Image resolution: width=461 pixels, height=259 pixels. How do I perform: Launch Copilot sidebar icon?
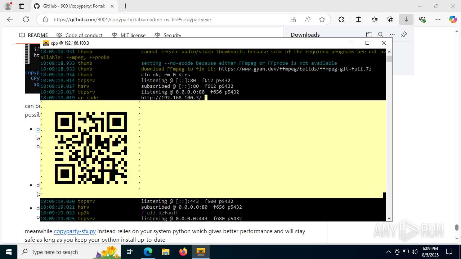tap(453, 19)
